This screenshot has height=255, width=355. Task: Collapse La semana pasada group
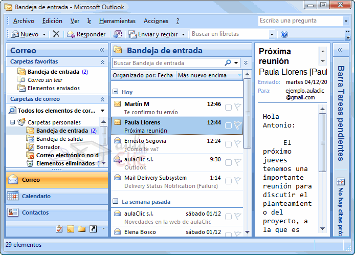tap(116, 201)
